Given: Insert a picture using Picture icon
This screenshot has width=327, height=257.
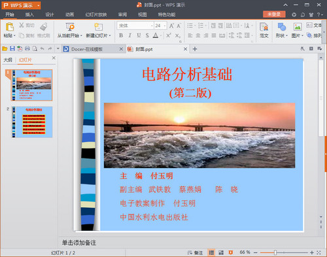Looking at the screenshot, I should [x=298, y=27].
